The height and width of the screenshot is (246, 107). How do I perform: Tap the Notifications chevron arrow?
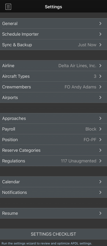(101, 192)
